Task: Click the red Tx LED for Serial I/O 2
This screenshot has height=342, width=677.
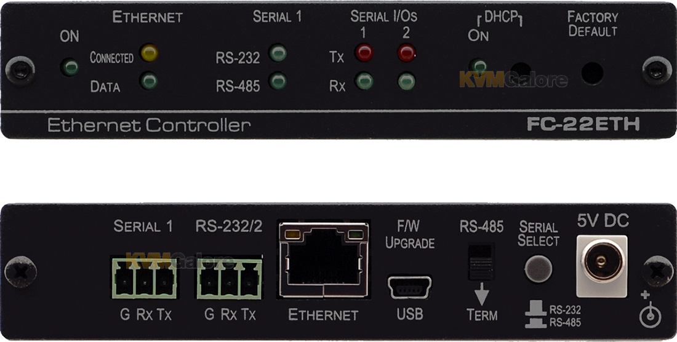Action: 407,53
